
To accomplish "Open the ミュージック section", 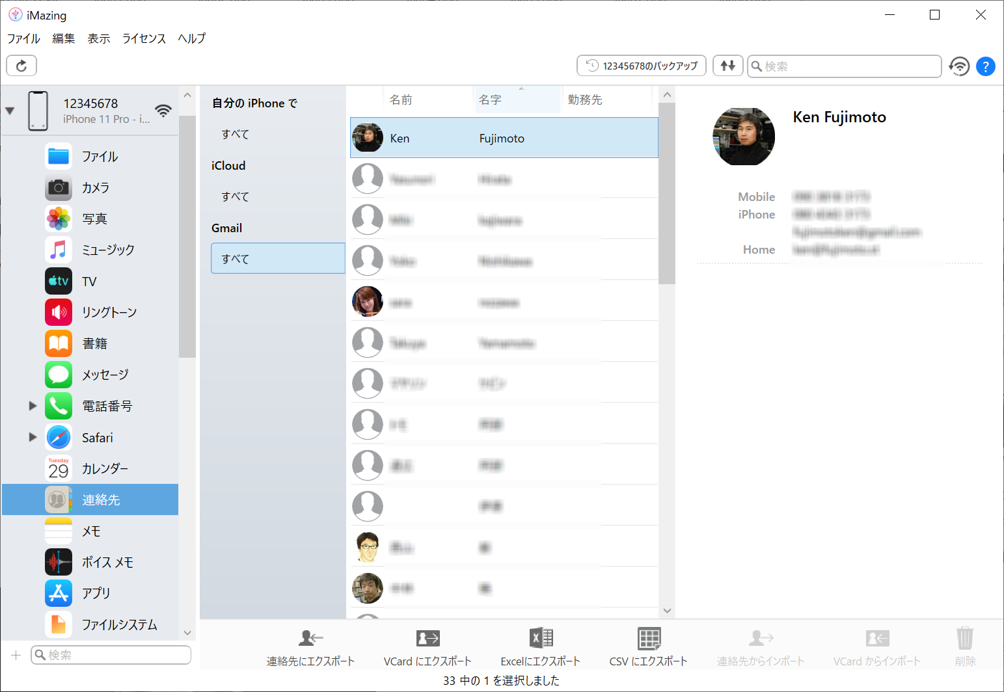I will [x=90, y=250].
